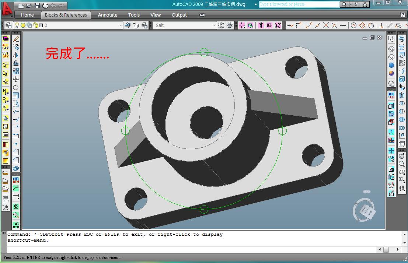Click the Zoom magnifier in the right toolbar
This screenshot has width=408, height=263.
(x=402, y=164)
